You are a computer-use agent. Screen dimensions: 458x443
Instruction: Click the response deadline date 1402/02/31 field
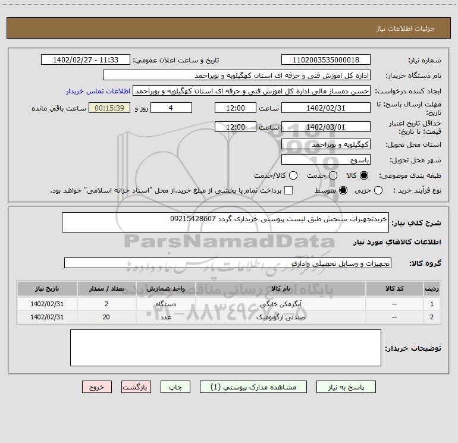pos(326,108)
